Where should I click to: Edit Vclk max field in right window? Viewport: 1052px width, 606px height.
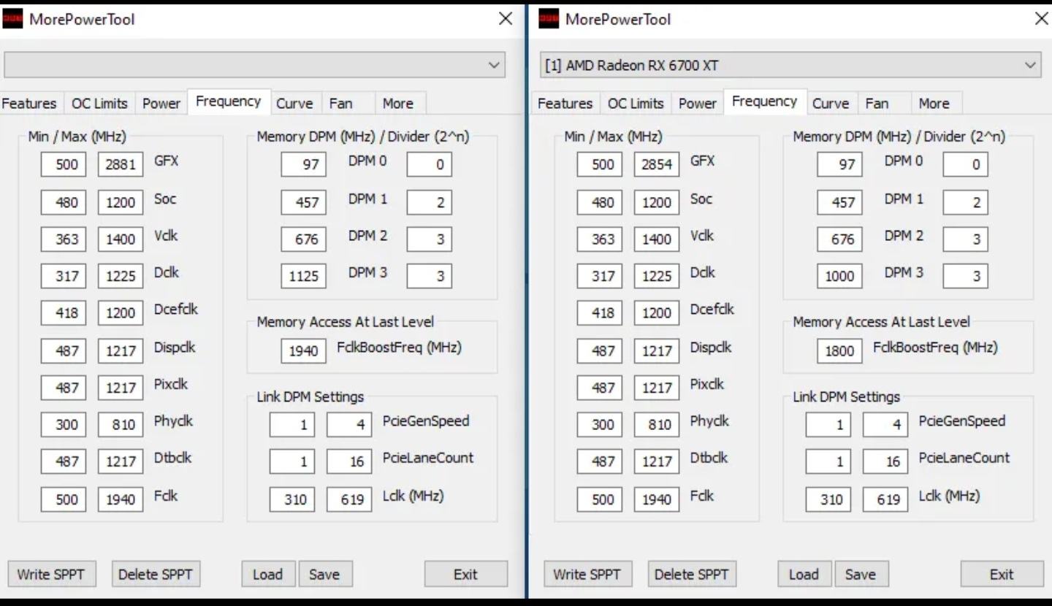657,239
